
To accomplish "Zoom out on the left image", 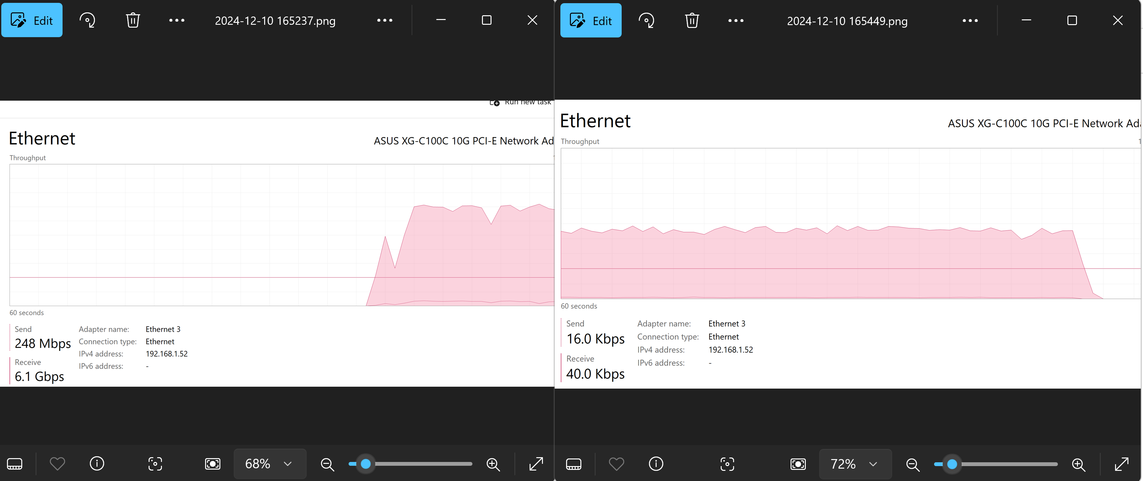I will coord(327,464).
